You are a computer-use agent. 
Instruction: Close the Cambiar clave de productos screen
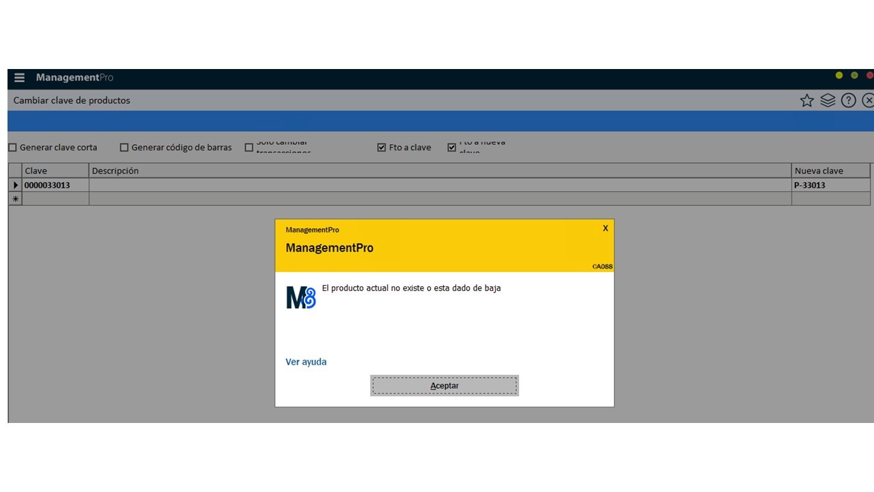coord(868,101)
